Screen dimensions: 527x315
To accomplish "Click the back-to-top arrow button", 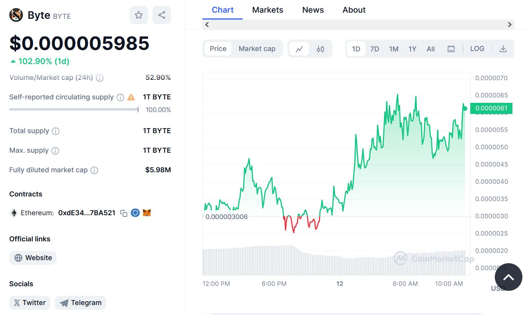I will click(509, 277).
